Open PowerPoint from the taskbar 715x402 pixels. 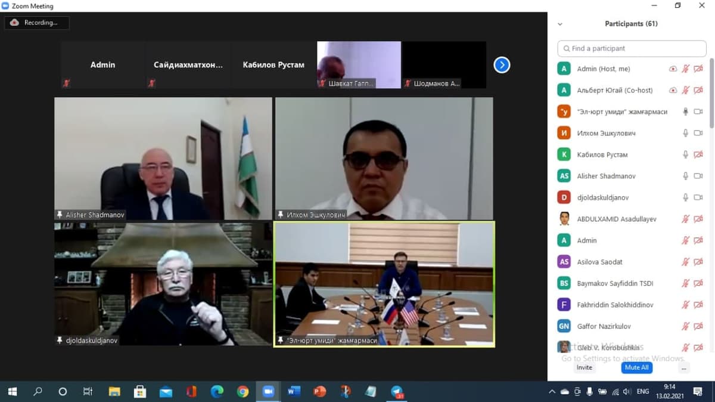(x=319, y=392)
